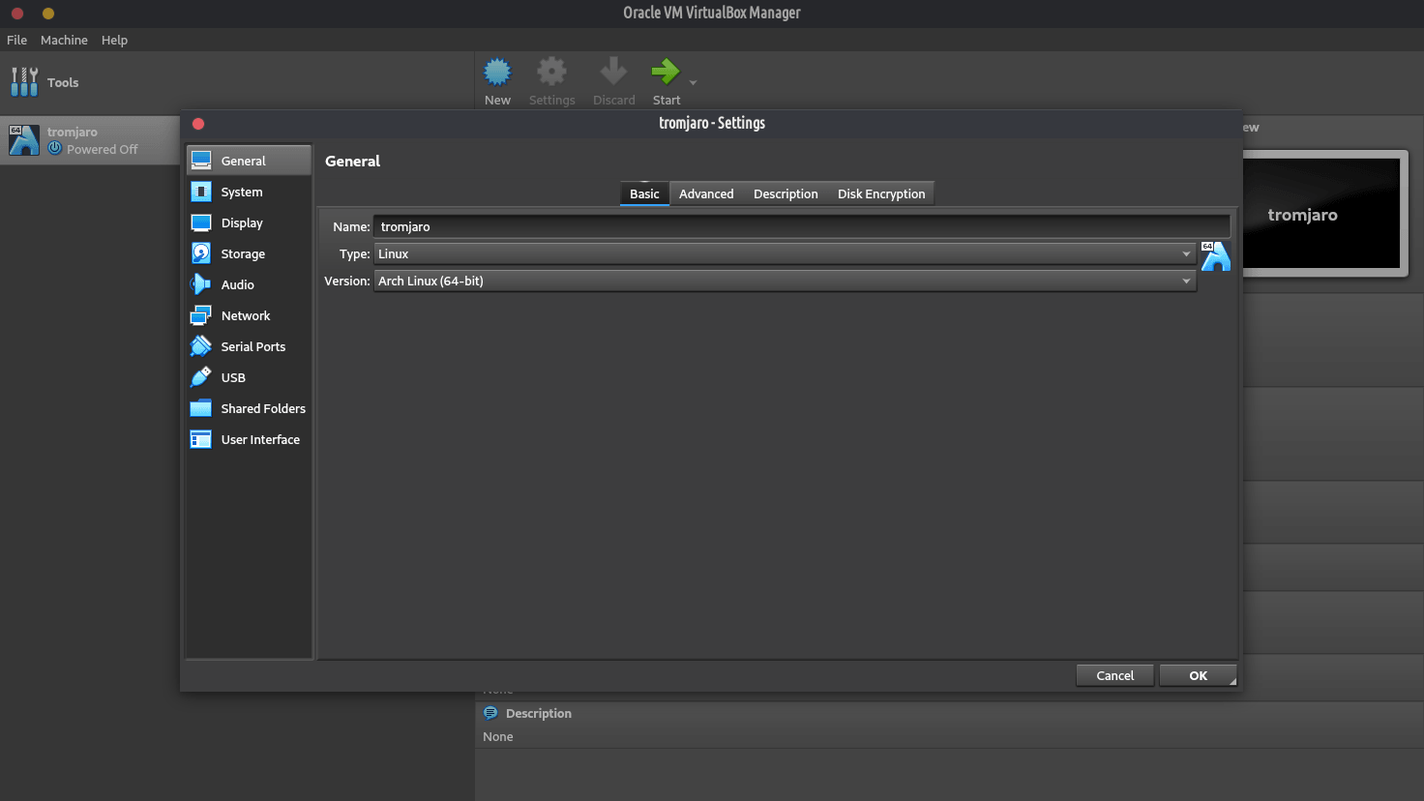Expand the Type dropdown showing Linux

pyautogui.click(x=785, y=253)
